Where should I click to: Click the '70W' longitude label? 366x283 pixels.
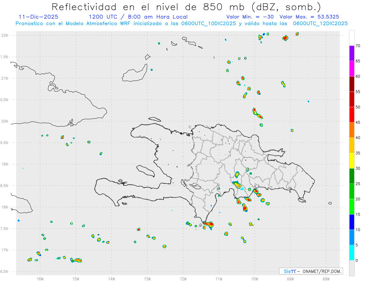pos(255,279)
